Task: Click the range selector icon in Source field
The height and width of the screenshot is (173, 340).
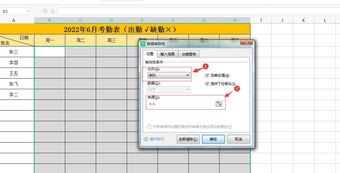Action: (219, 104)
